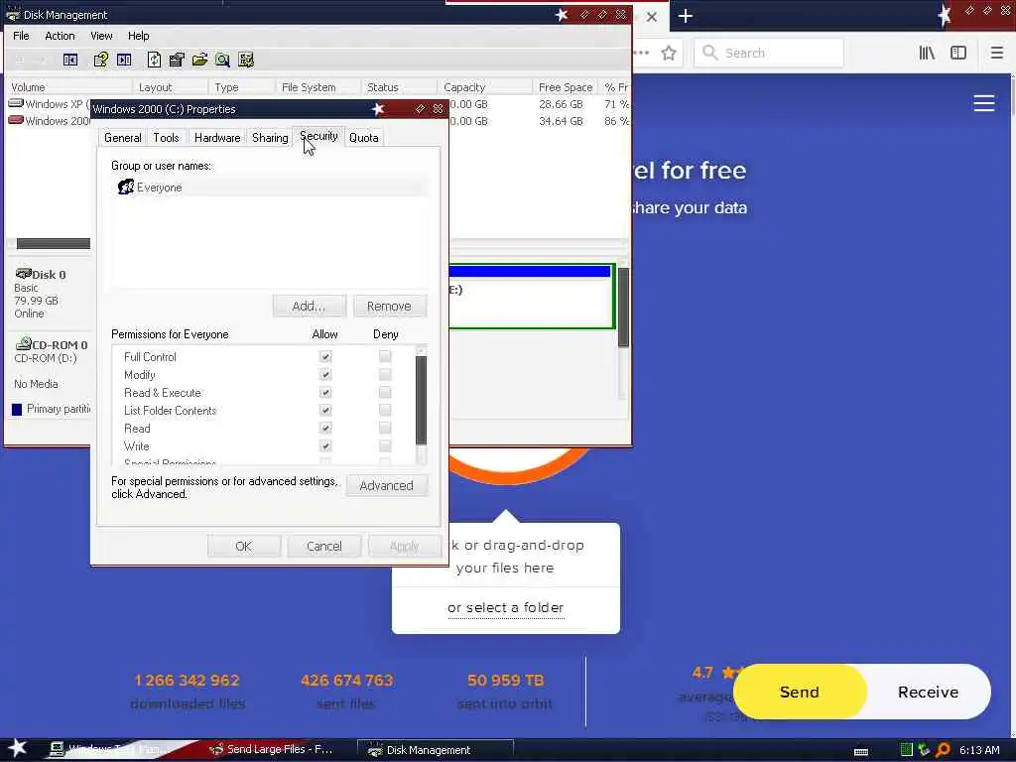The height and width of the screenshot is (762, 1016).
Task: Open the Help menu
Action: click(138, 36)
